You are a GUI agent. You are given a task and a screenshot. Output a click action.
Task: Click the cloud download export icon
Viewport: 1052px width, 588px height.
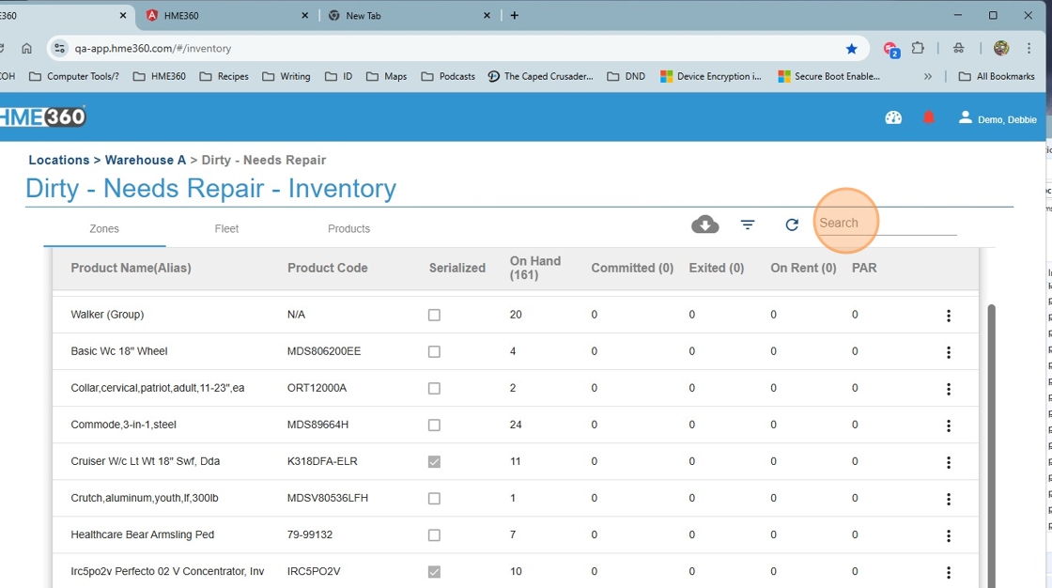[704, 224]
